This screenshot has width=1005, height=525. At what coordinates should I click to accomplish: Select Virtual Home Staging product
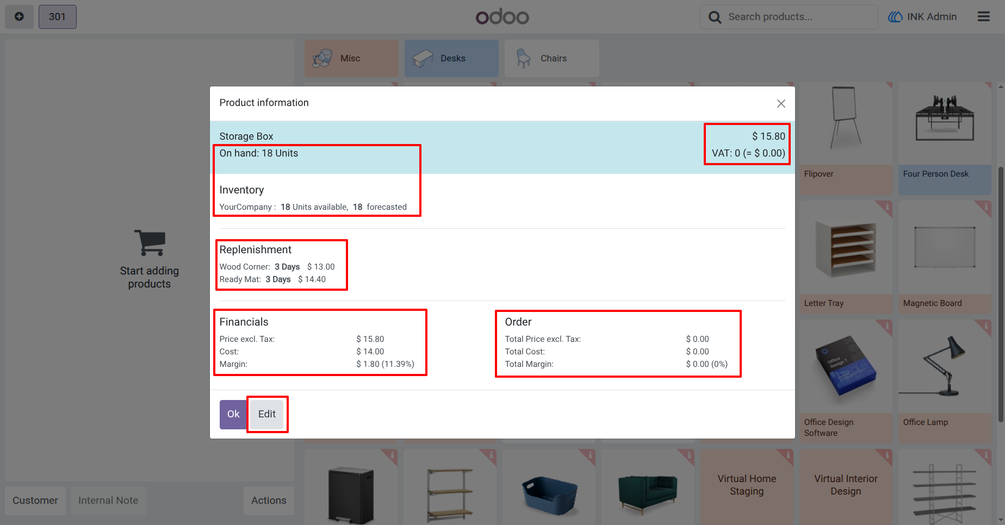coord(747,486)
